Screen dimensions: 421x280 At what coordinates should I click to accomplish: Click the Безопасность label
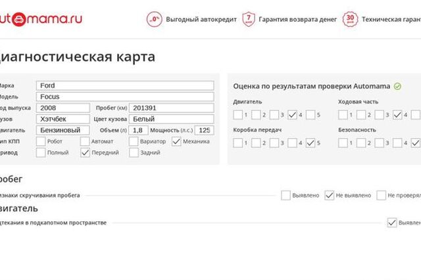(357, 129)
